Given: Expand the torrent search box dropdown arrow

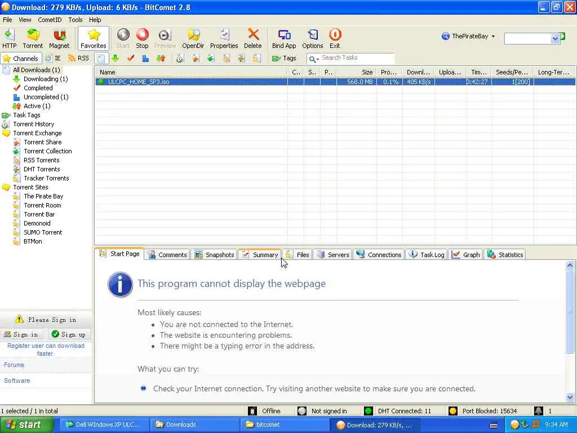Looking at the screenshot, I should [x=555, y=38].
